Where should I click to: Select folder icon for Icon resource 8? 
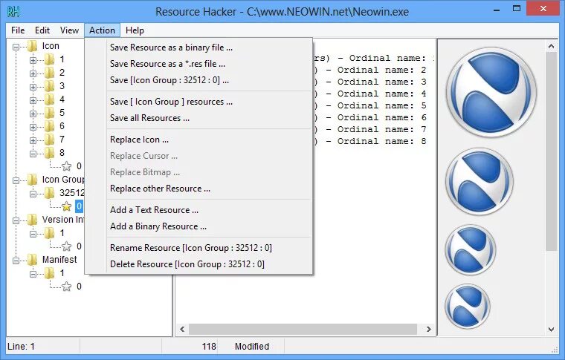pyautogui.click(x=50, y=153)
